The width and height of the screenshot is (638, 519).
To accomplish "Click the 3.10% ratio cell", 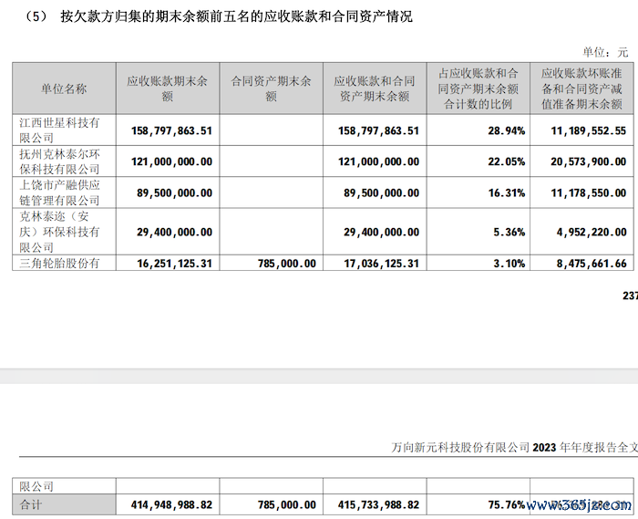I will coord(509,264).
